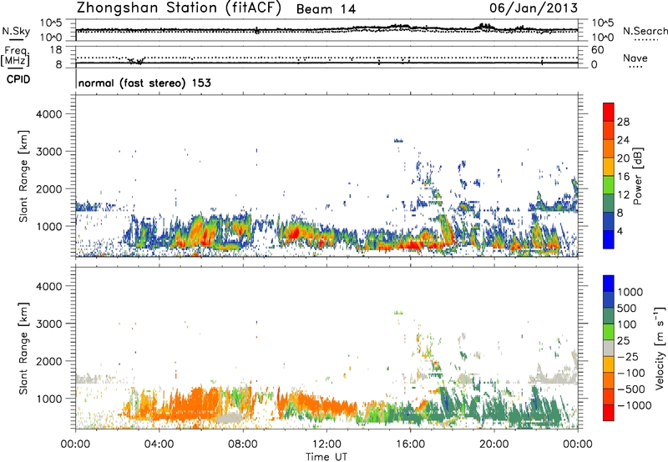This screenshot has width=668, height=462.
Task: Click the light green 12–16 dB Power segment
Action: [x=609, y=184]
